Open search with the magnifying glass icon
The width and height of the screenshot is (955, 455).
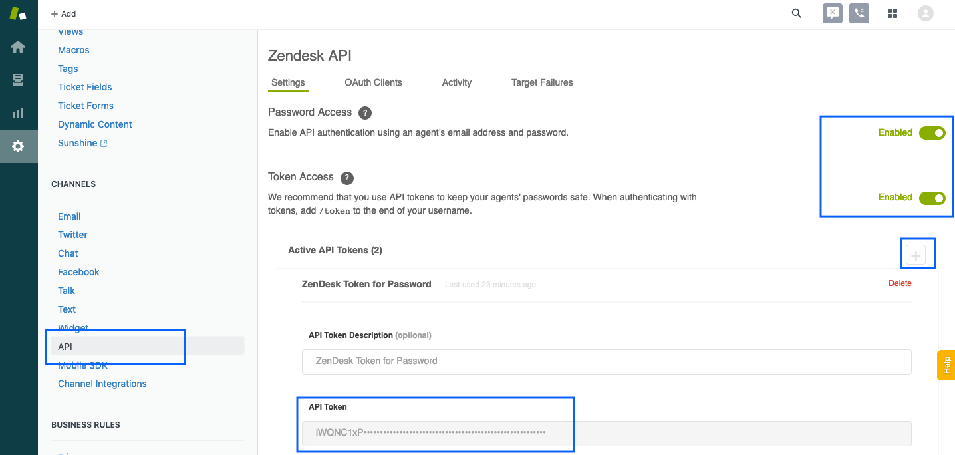796,13
